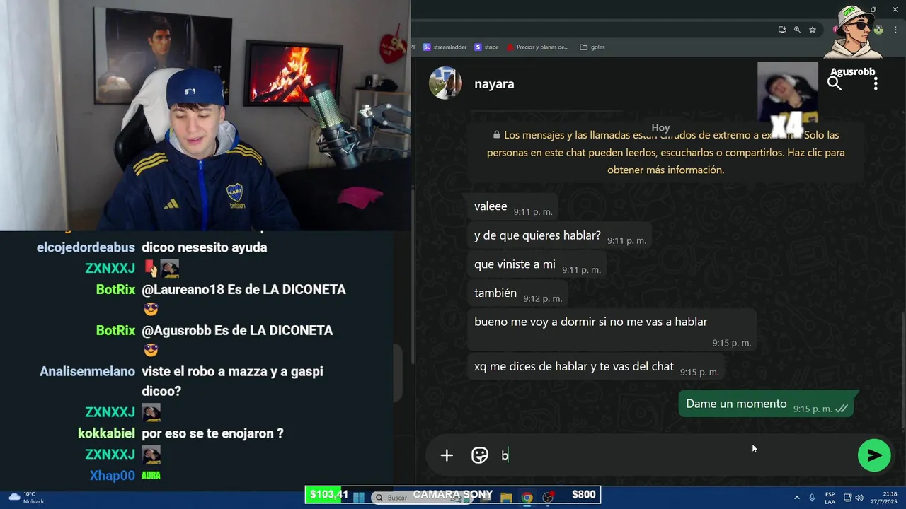906x509 pixels.
Task: Open the stripe bookmark
Action: click(x=487, y=47)
